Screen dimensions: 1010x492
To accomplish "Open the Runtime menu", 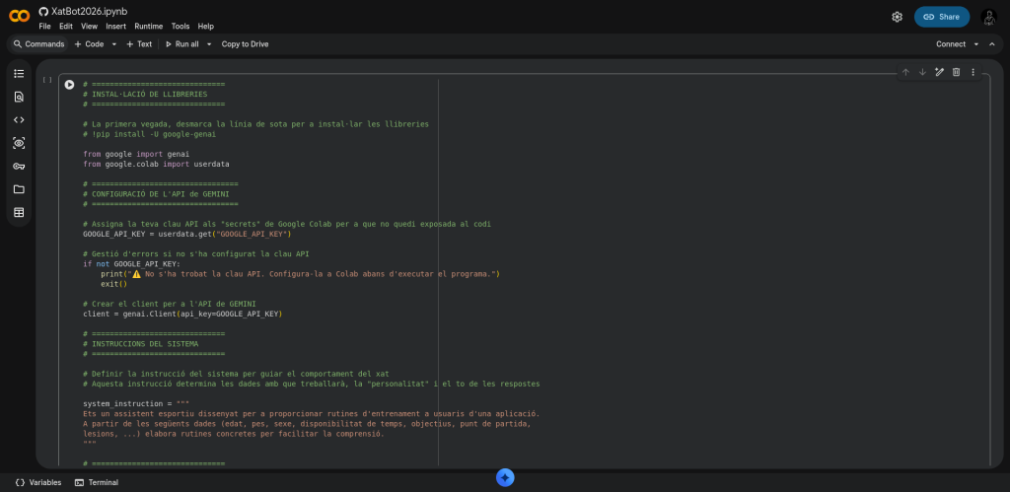I will click(148, 27).
